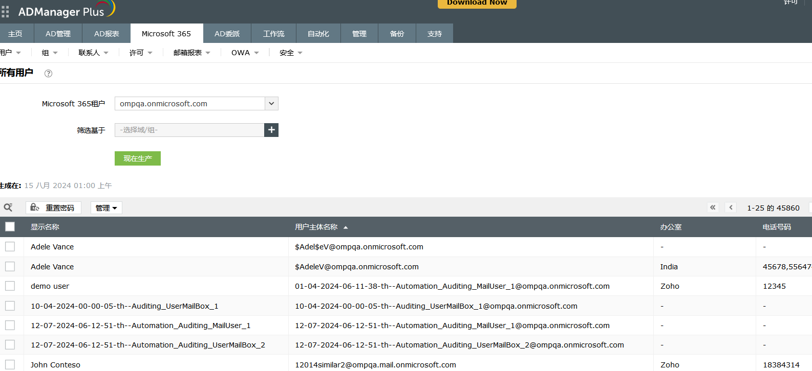Open the 管理 dropdown in table toolbar
The image size is (812, 371).
(x=106, y=208)
